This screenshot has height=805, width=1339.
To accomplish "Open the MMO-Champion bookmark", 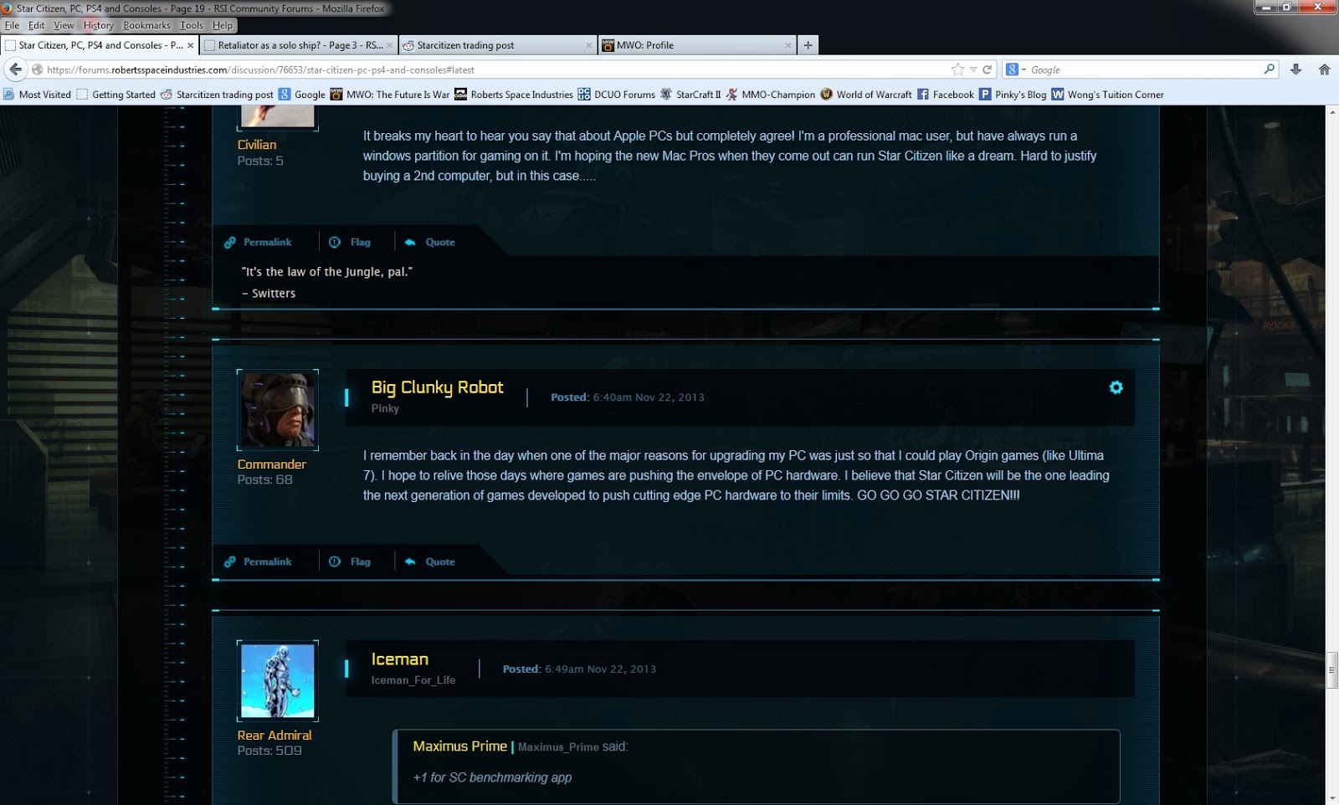I will pyautogui.click(x=770, y=95).
